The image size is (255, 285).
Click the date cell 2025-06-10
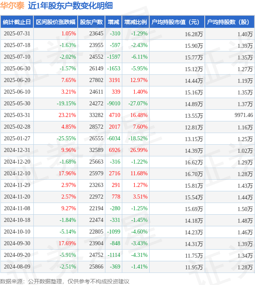(x=17, y=92)
